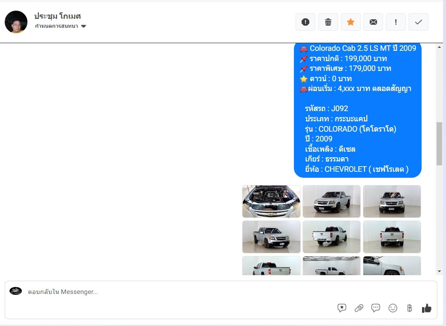Attach a file with paperclip icon
Image resolution: width=446 pixels, height=326 pixels.
click(359, 308)
